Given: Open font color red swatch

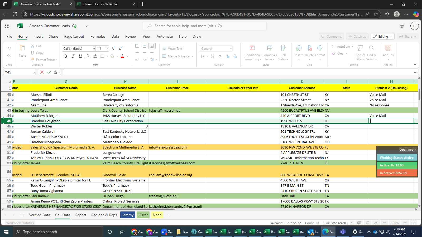Looking at the screenshot, I should click(x=122, y=56).
